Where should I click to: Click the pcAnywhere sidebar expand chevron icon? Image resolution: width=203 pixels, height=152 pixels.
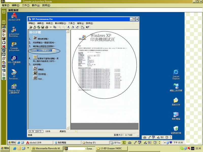4,12
